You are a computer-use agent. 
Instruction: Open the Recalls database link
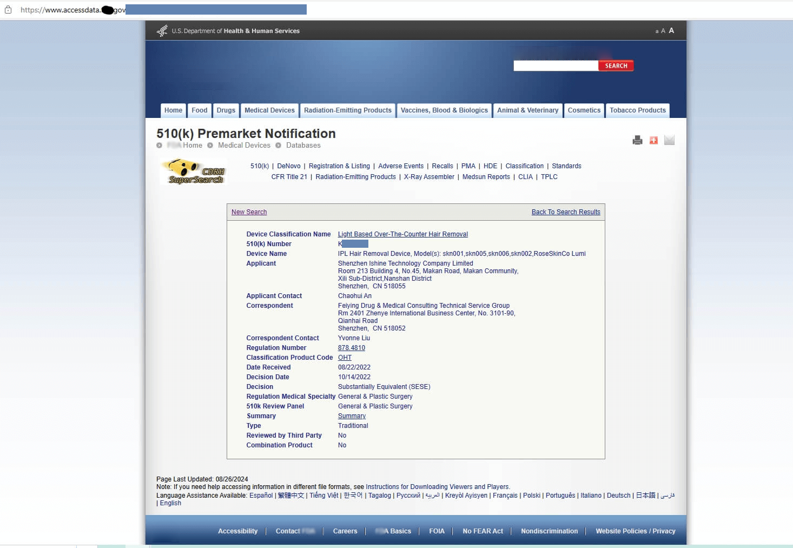(x=442, y=166)
